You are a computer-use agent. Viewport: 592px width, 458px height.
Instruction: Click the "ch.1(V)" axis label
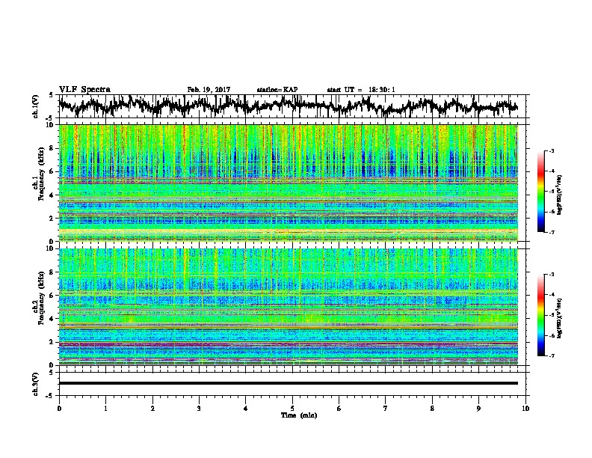coord(36,106)
